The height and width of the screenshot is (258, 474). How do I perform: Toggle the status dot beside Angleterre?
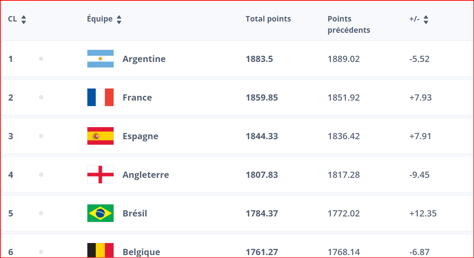click(x=41, y=175)
